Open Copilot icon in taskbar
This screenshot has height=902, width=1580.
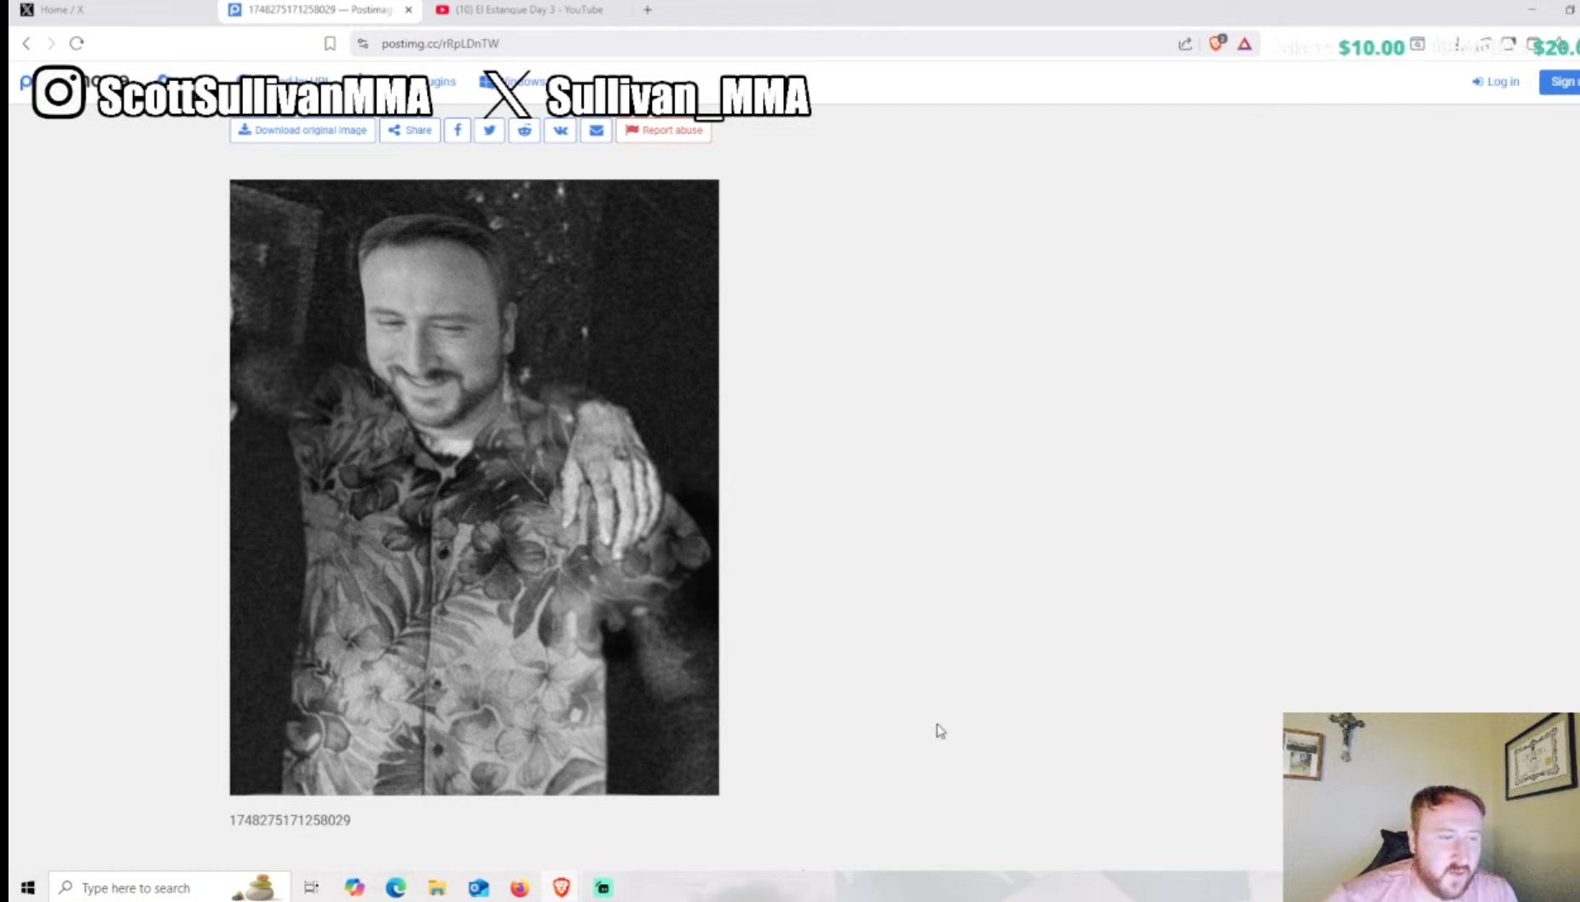coord(355,888)
